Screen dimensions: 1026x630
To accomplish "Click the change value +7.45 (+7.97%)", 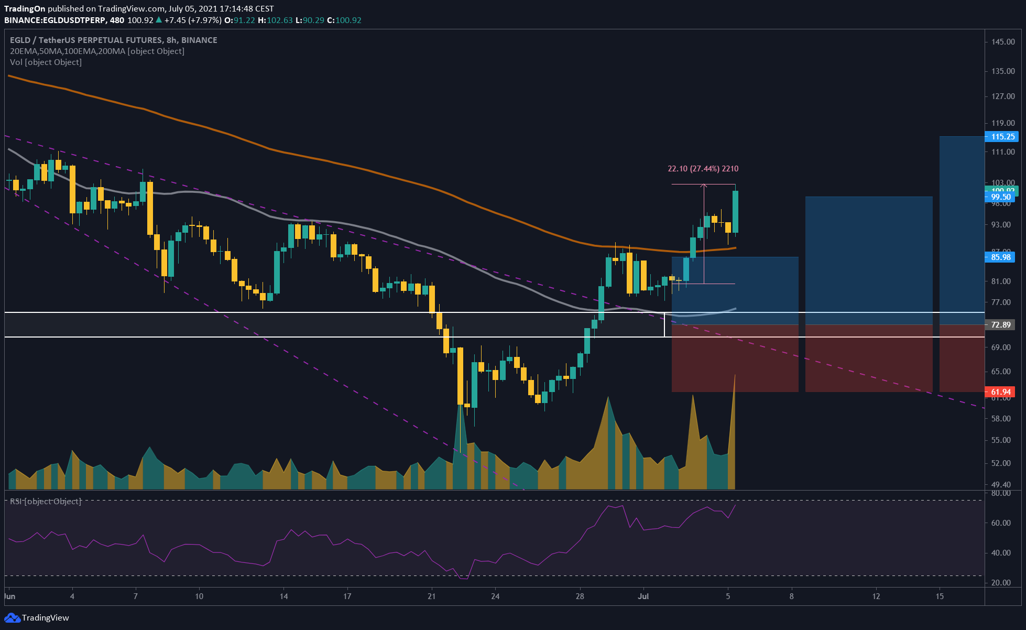I will click(193, 20).
